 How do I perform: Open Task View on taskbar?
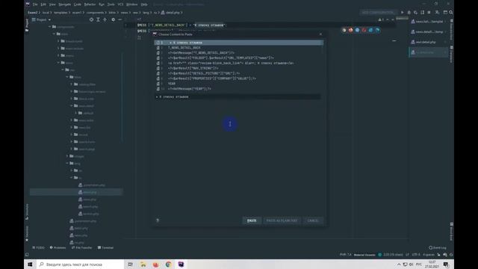[130, 264]
